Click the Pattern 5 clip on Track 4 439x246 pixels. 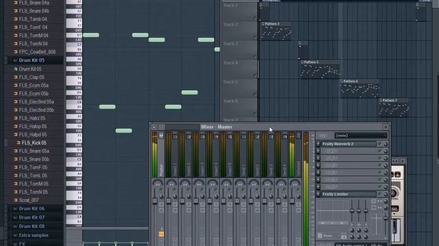pyautogui.click(x=320, y=69)
